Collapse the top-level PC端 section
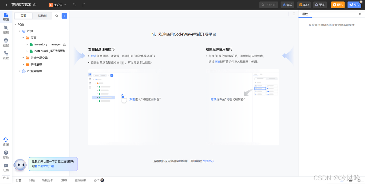365x184 pixels. (16, 25)
